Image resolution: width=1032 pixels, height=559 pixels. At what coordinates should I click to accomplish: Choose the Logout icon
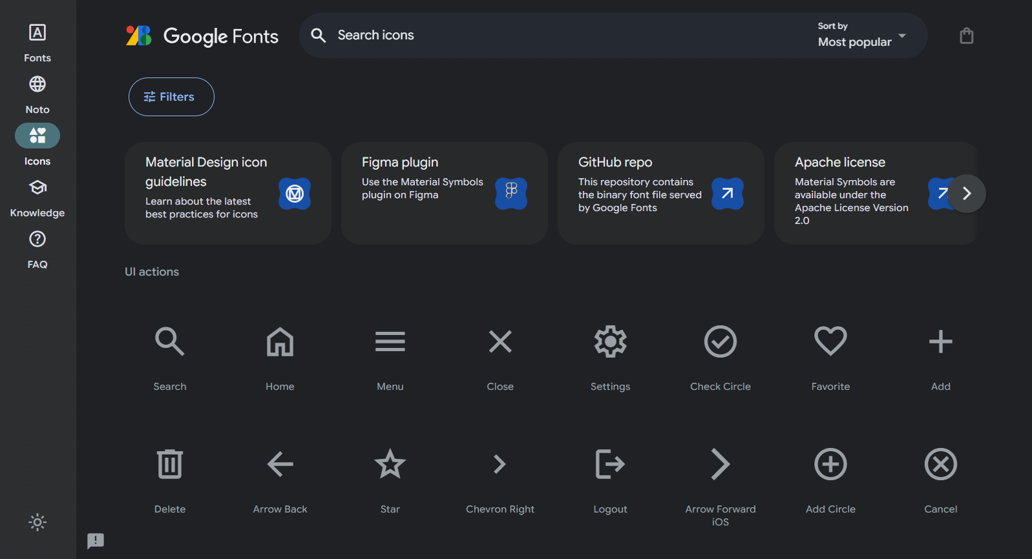(x=611, y=464)
